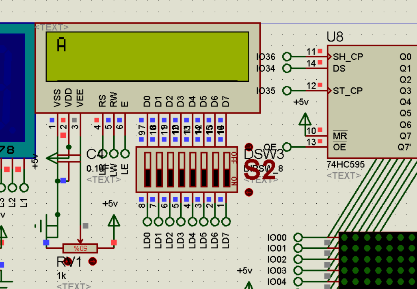
Task: Select the DSW3 reference label
Action: [x=264, y=154]
